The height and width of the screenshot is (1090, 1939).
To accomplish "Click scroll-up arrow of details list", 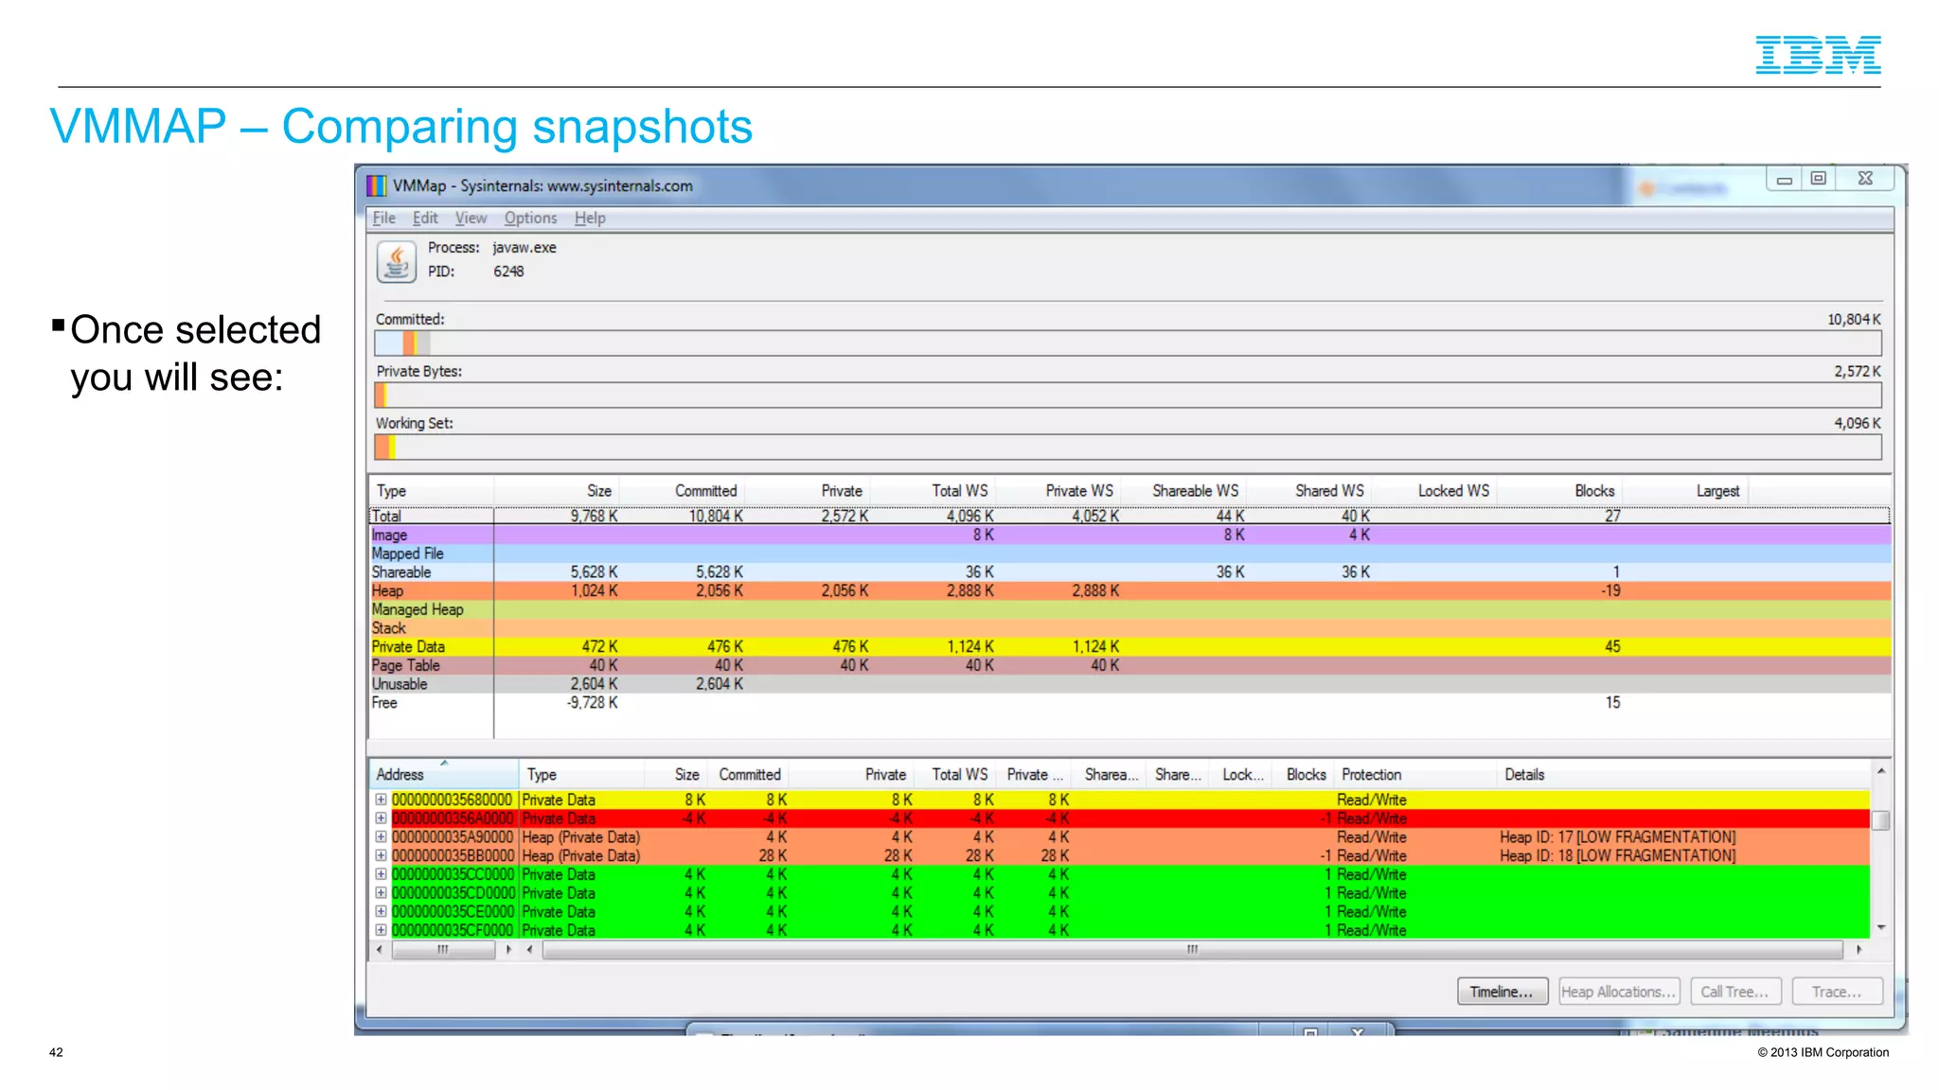I will coord(1881,771).
